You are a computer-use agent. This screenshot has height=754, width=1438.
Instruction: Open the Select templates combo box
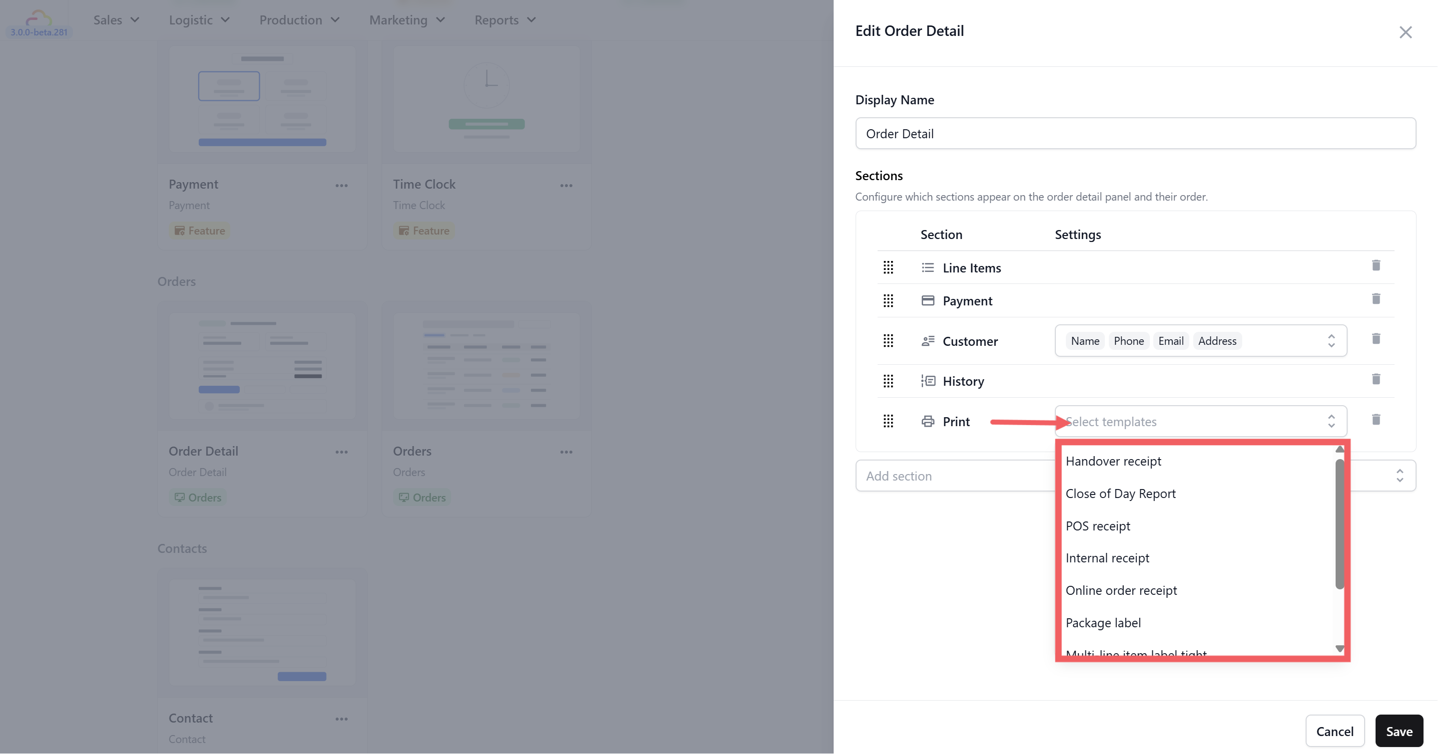pos(1200,422)
